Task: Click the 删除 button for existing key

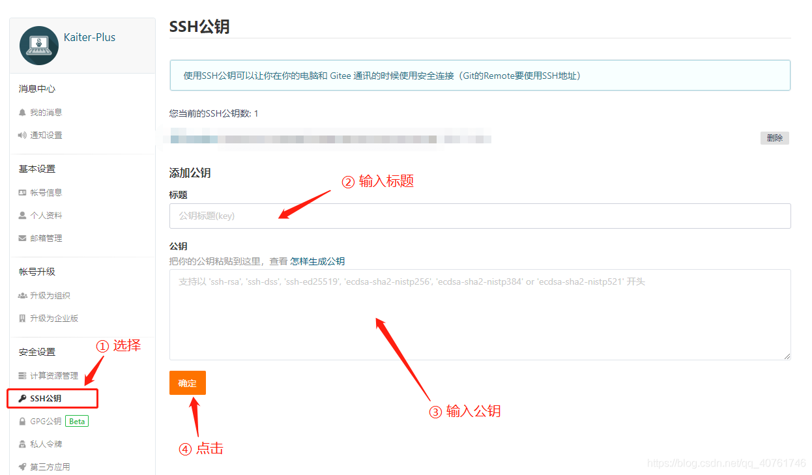Action: [x=775, y=138]
